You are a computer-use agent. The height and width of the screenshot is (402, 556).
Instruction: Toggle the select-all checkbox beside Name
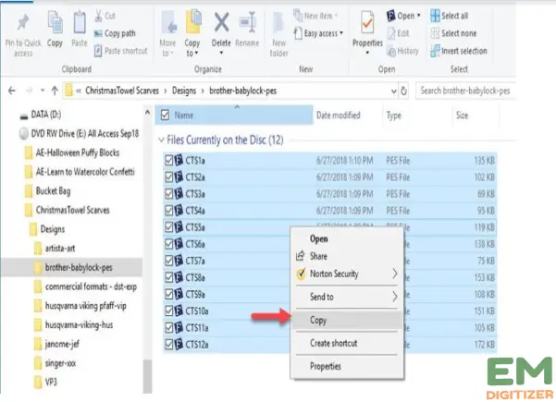(x=165, y=116)
